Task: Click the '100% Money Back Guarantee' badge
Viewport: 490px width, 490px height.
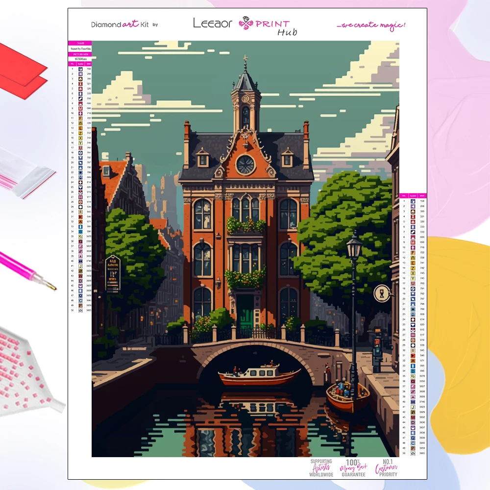Action: (353, 468)
